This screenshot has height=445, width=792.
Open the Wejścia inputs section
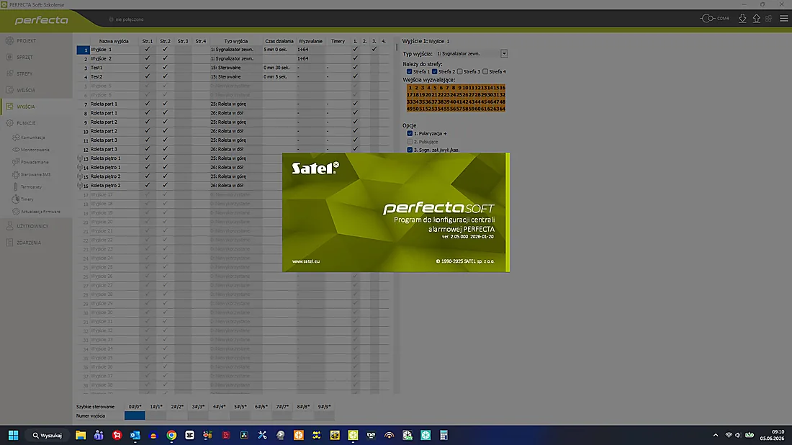(x=26, y=90)
